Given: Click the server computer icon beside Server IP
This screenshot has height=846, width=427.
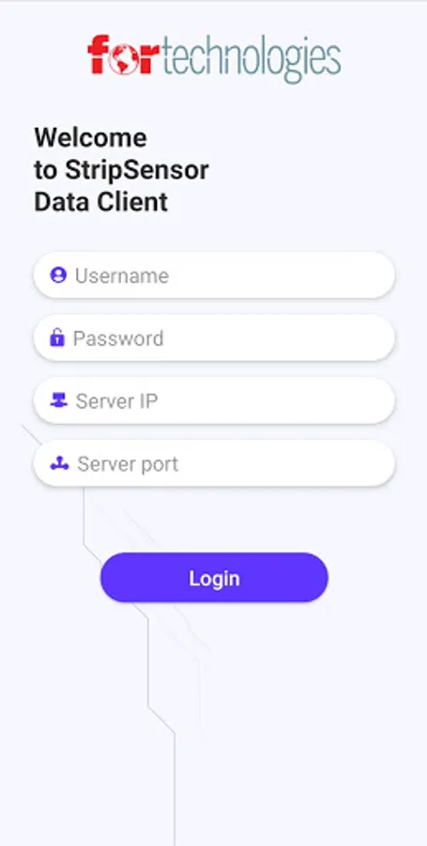Looking at the screenshot, I should [59, 400].
